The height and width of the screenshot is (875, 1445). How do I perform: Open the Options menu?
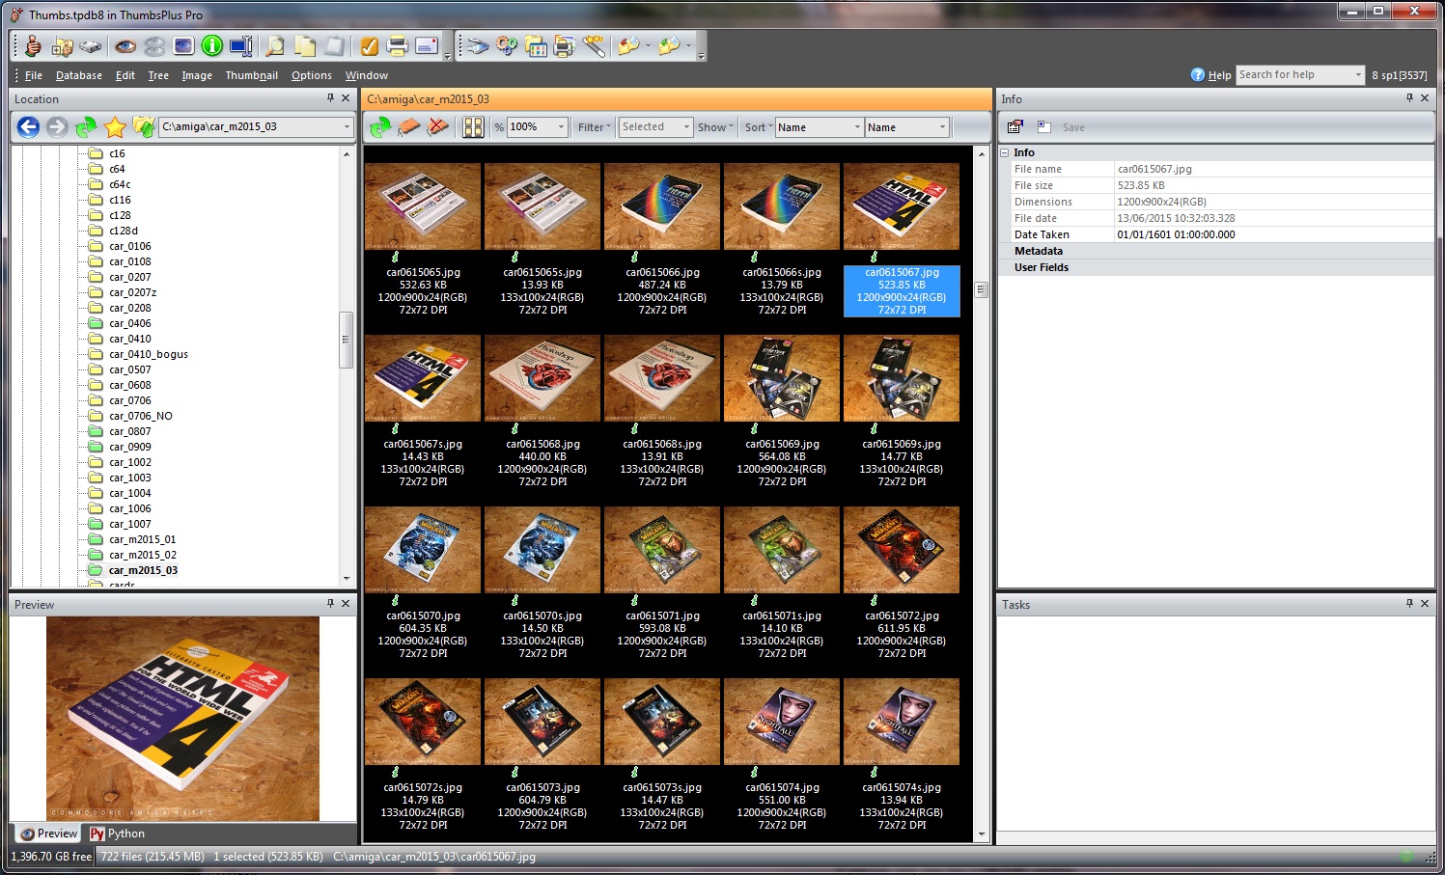311,75
